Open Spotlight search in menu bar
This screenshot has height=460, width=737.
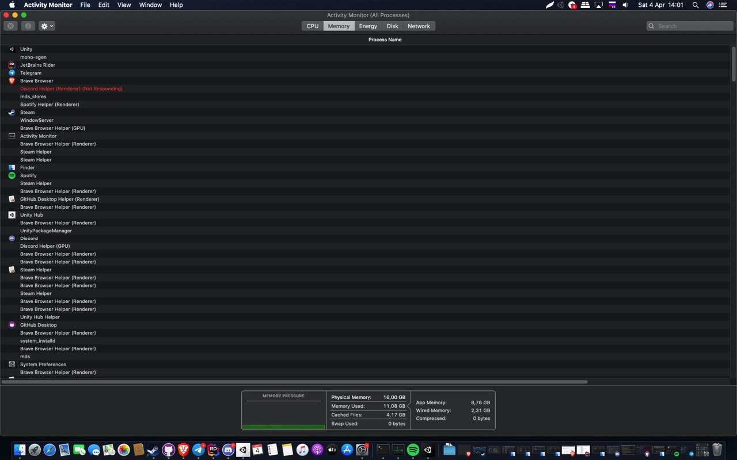(696, 5)
